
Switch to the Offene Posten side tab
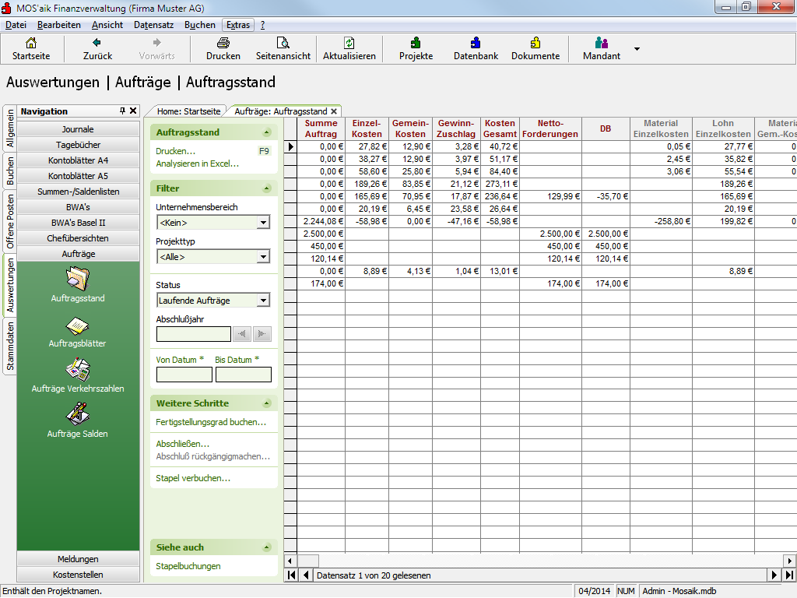[x=10, y=220]
